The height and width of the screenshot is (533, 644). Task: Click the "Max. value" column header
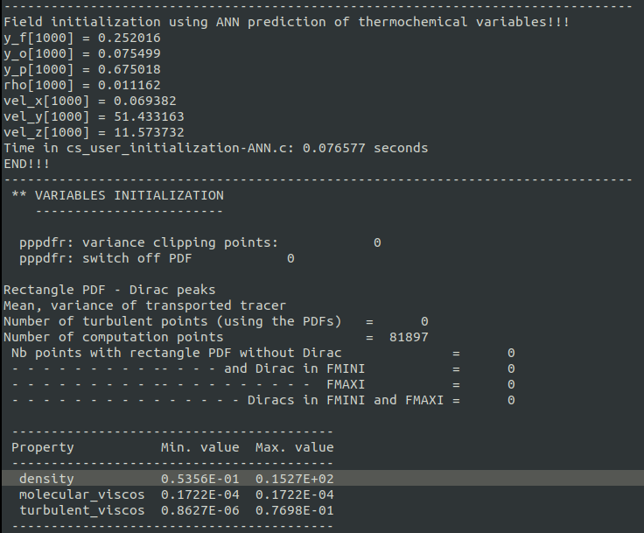click(x=294, y=447)
